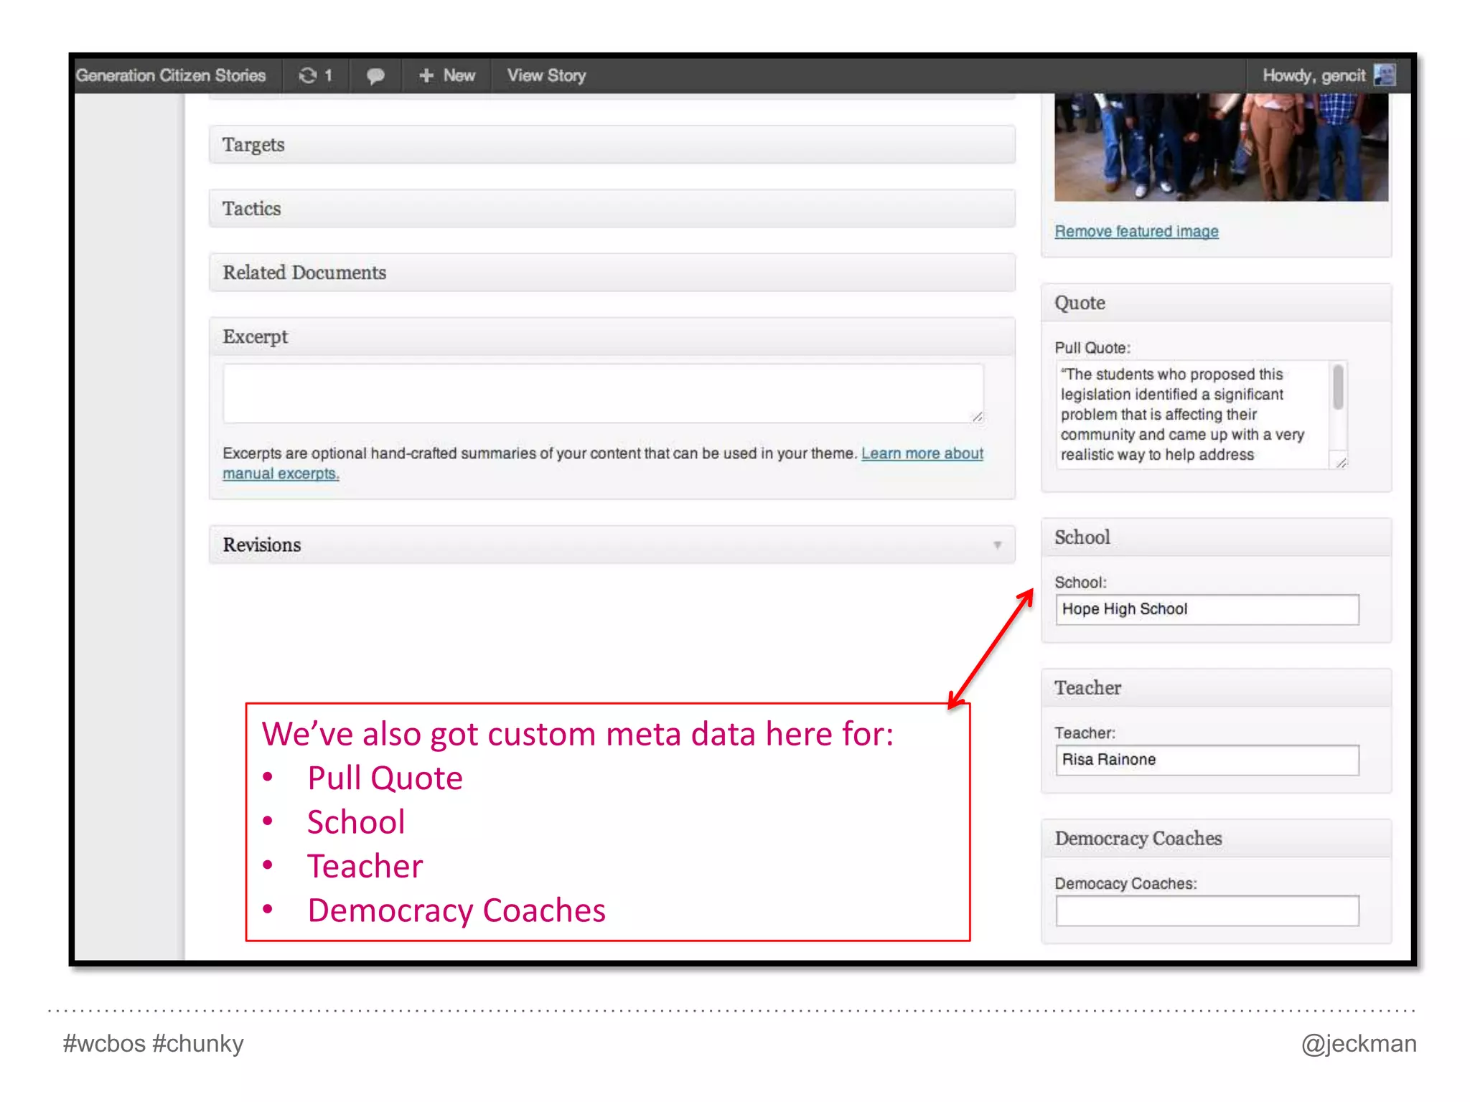Screen dimensions: 1470x1102
Task: Open the Learn more about manual excerpts link
Action: tap(922, 453)
